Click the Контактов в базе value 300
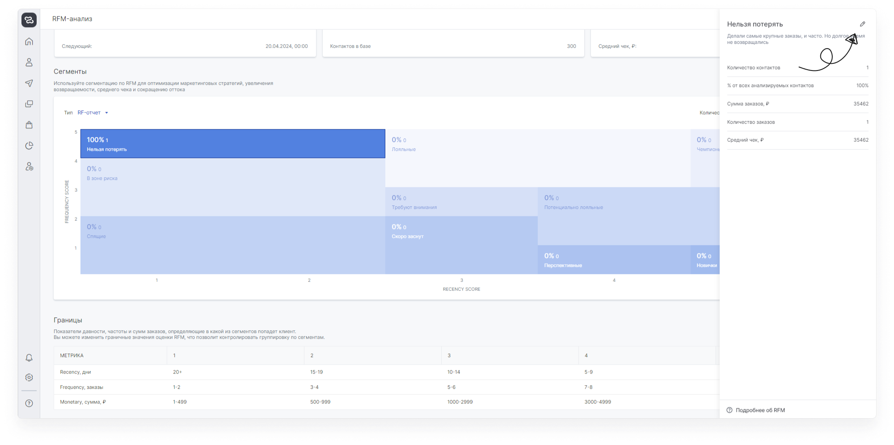 click(x=571, y=46)
